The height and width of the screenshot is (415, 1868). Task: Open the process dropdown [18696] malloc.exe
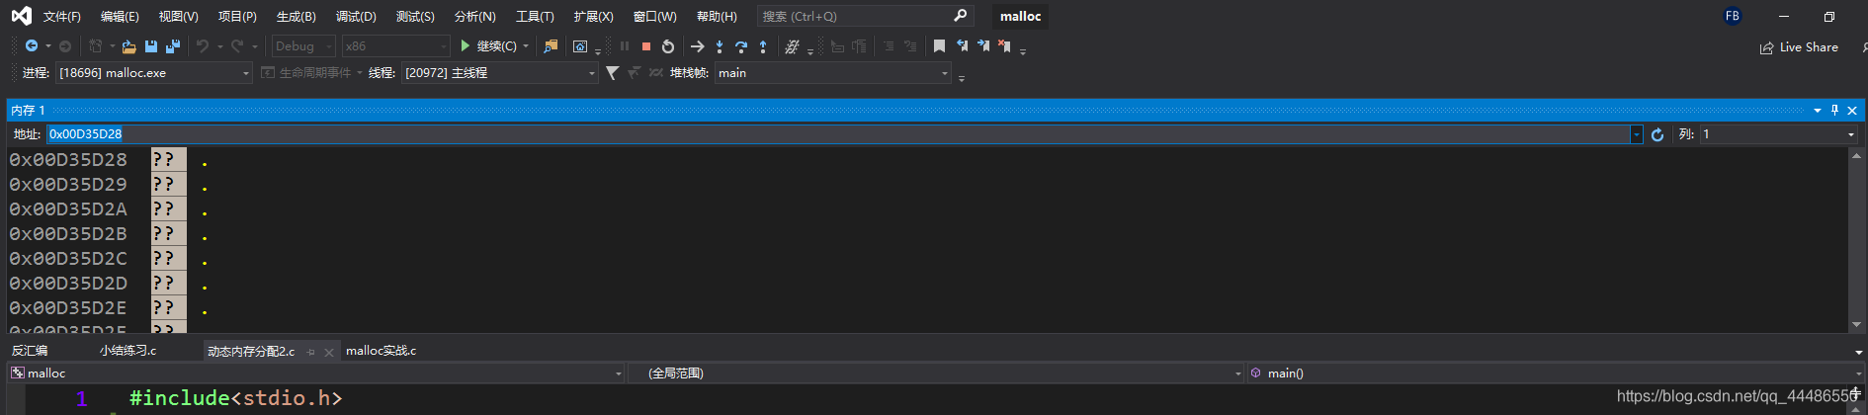coord(153,73)
